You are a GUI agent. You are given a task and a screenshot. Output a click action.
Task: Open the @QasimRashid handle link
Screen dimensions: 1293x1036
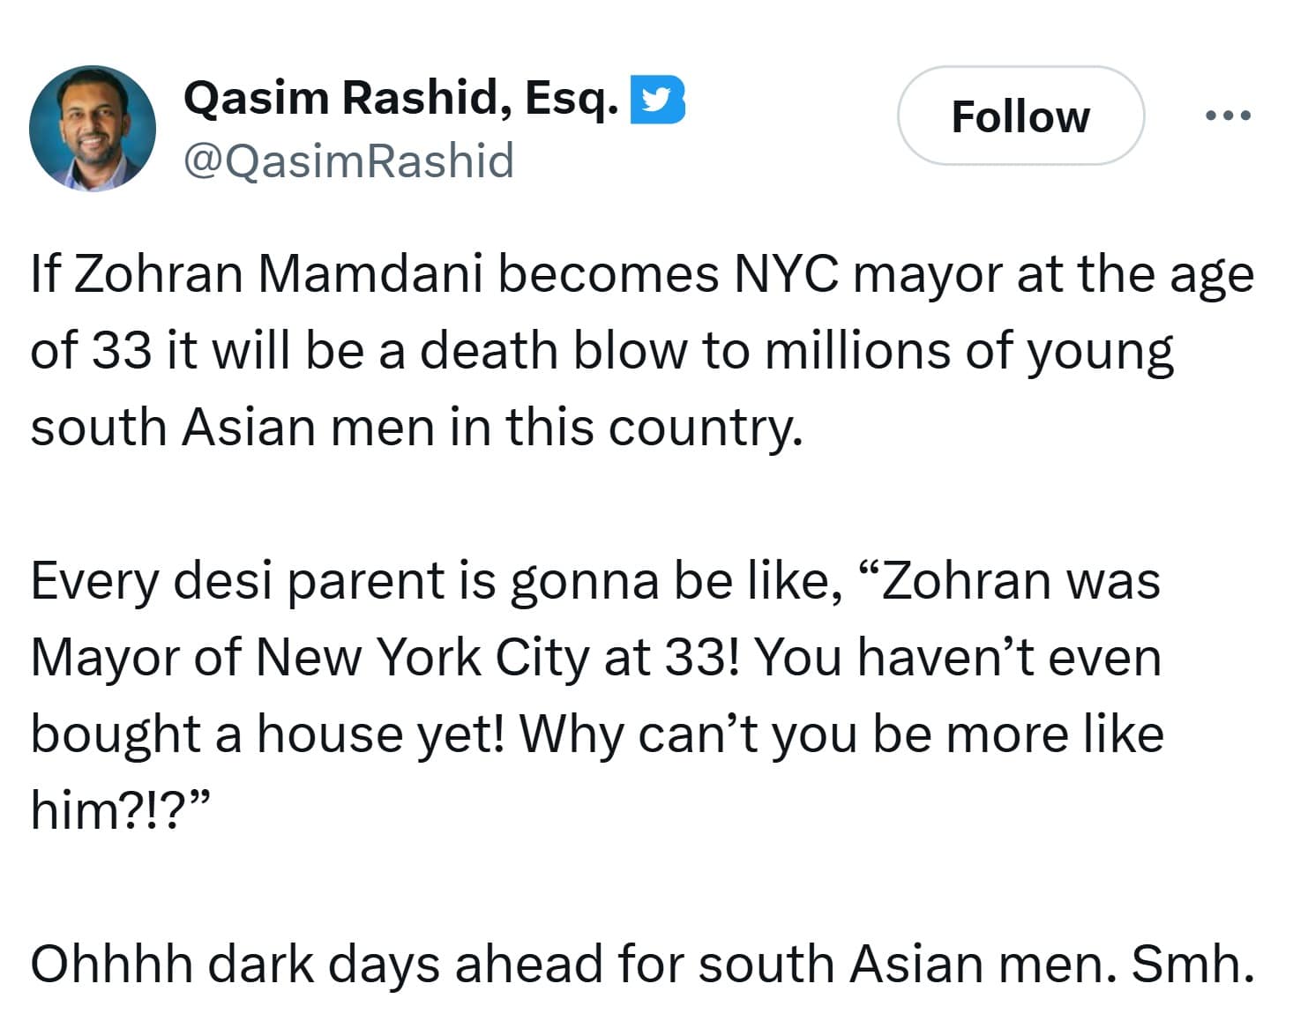(x=348, y=161)
